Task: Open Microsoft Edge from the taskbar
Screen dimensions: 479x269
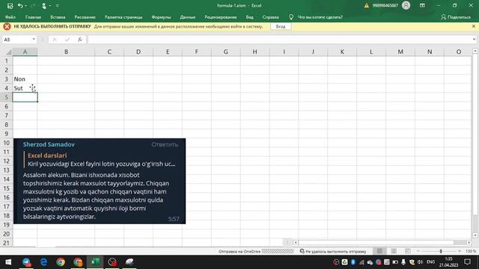Action: (43, 262)
